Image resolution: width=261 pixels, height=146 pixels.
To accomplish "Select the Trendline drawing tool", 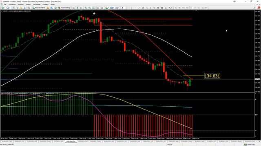I will click(139, 8).
